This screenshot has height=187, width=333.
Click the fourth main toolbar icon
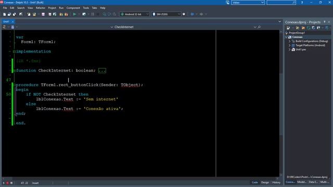21,14
